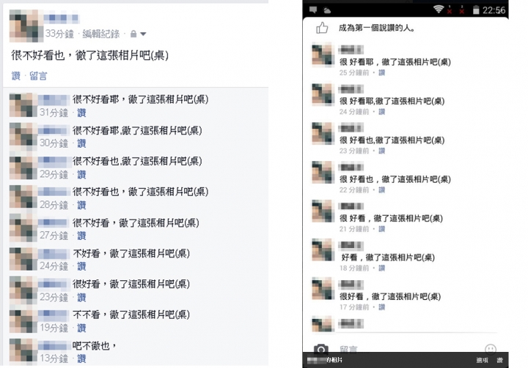The image size is (528, 368).
Task: Open the emoji smiley icon in the comment bar
Action: (491, 349)
